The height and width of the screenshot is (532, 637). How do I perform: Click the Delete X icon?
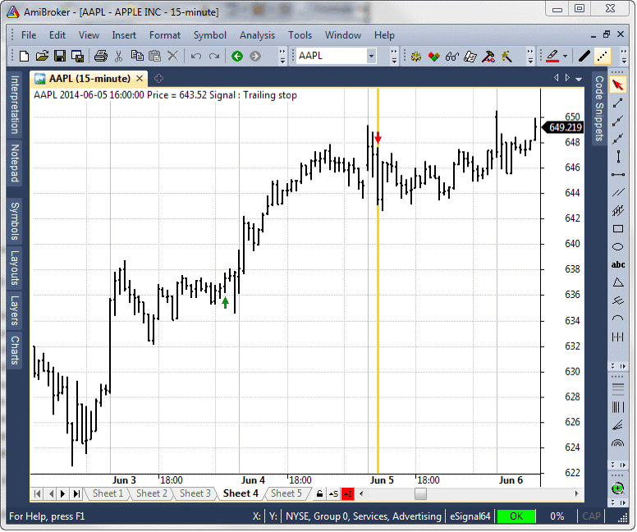coord(173,56)
